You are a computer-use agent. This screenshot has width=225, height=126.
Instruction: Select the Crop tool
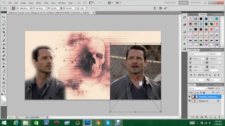point(4,32)
